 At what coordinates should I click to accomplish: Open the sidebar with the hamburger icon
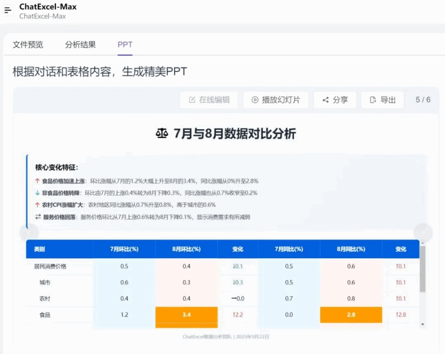[x=8, y=10]
